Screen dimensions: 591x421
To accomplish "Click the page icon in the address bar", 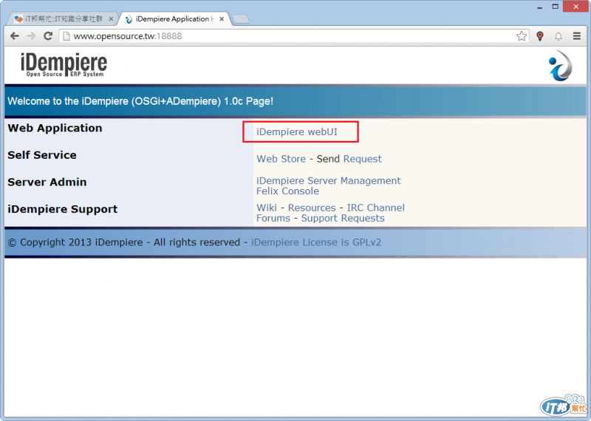I will click(x=66, y=36).
